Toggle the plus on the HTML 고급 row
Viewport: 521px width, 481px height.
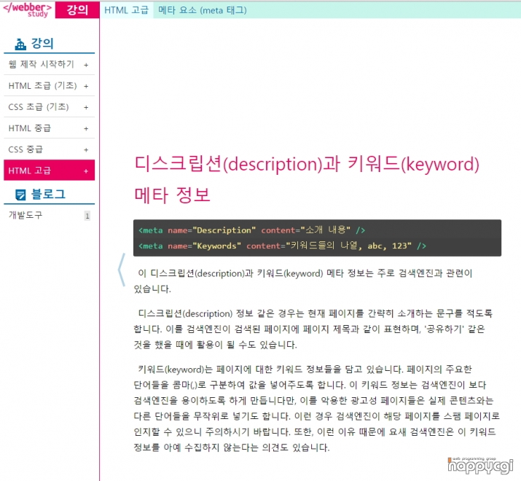pos(86,171)
